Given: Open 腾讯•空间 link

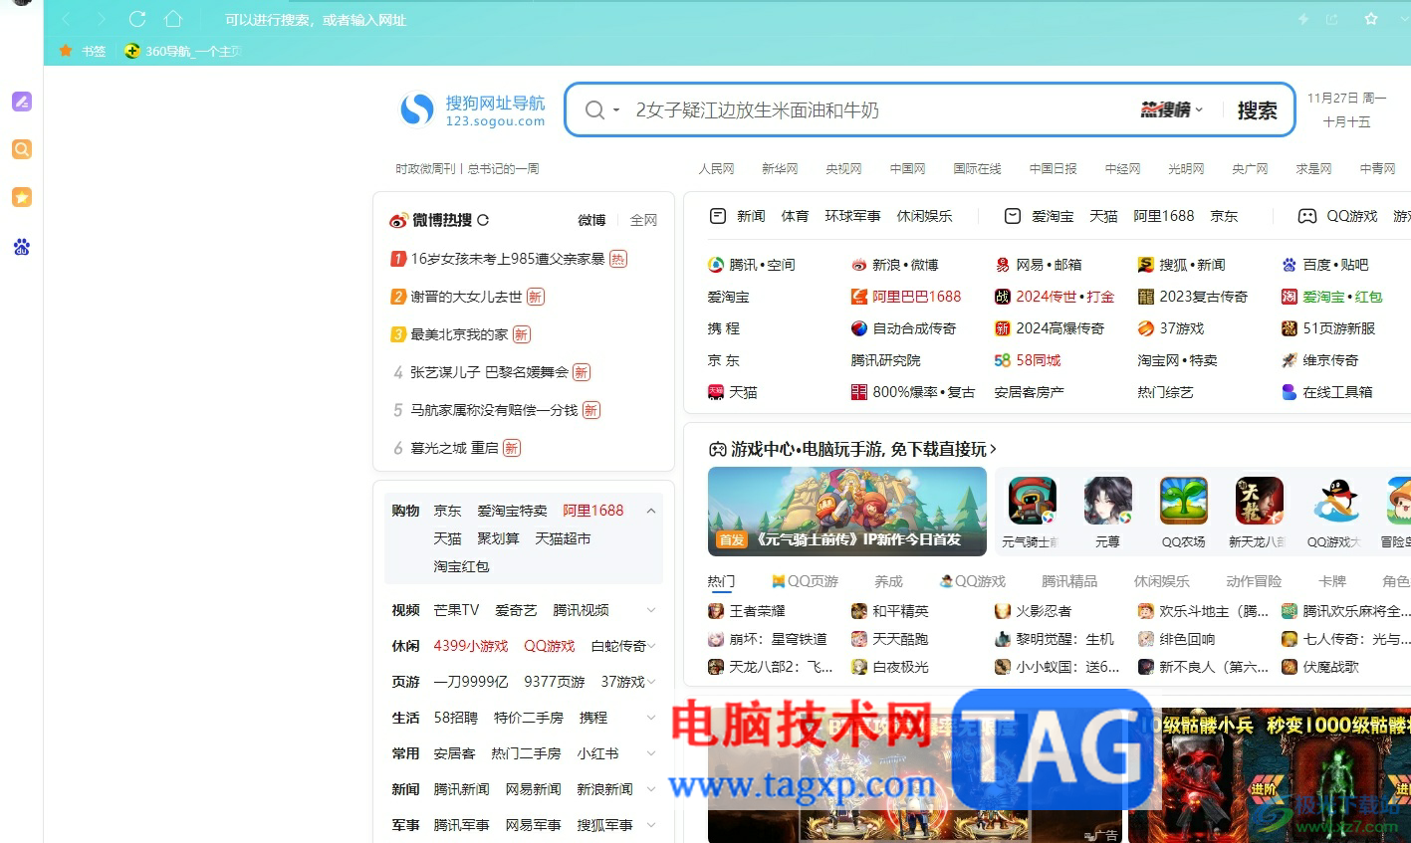Looking at the screenshot, I should (x=752, y=265).
